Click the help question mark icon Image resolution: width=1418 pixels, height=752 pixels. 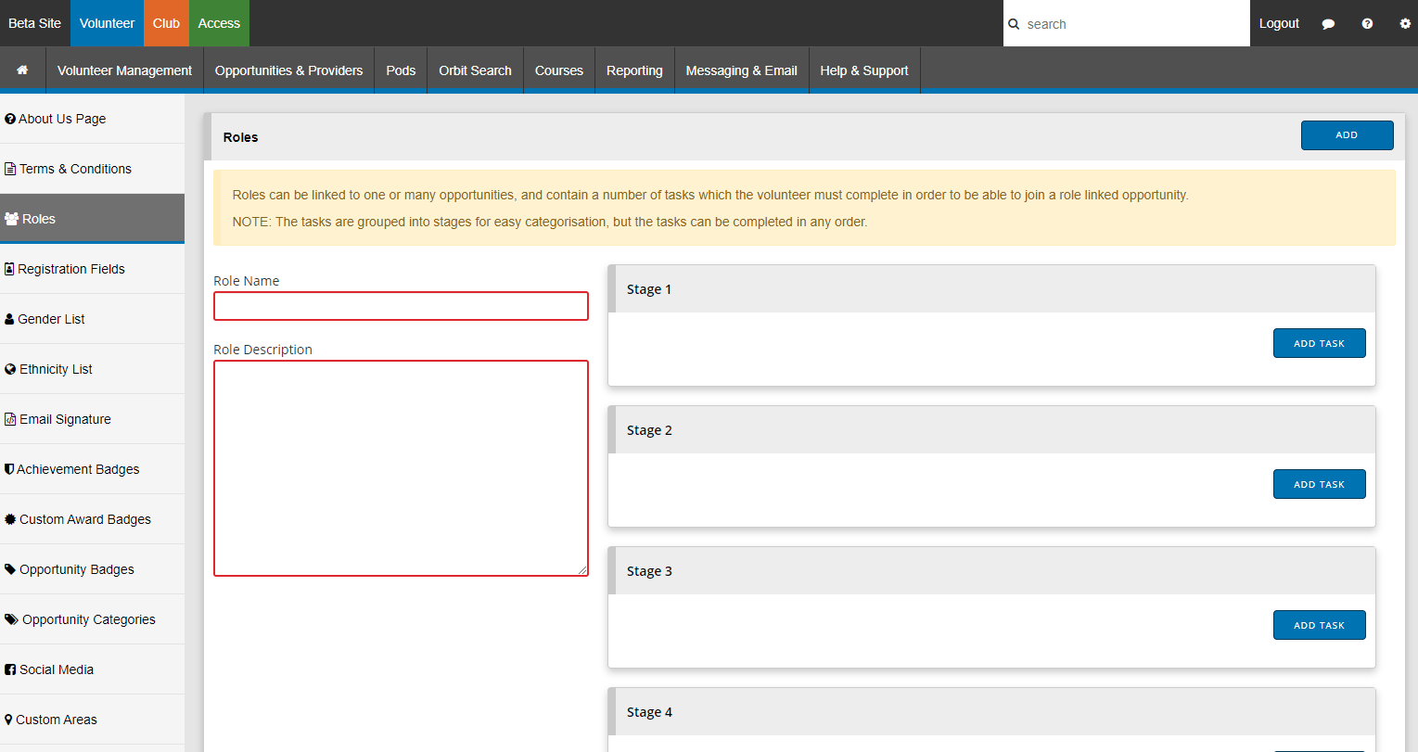1367,24
